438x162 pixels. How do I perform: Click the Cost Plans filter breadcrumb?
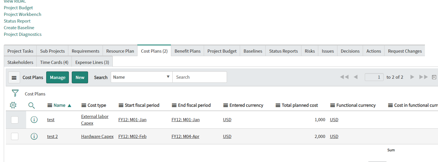(x=35, y=94)
